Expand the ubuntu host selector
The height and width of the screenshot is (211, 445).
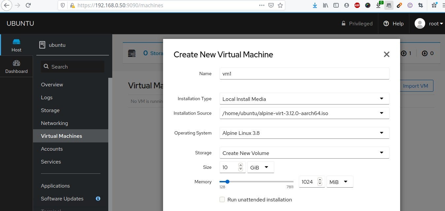click(73, 45)
